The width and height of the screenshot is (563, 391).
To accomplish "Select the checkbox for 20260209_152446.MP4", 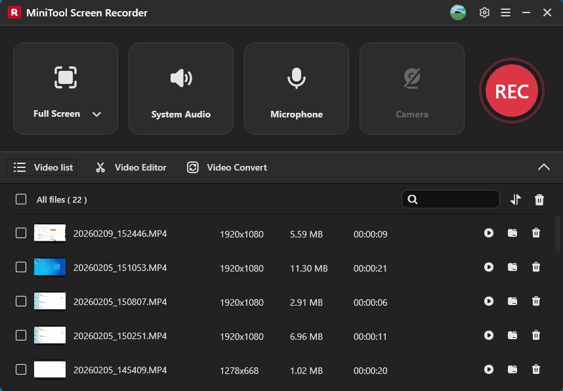I will click(x=20, y=233).
